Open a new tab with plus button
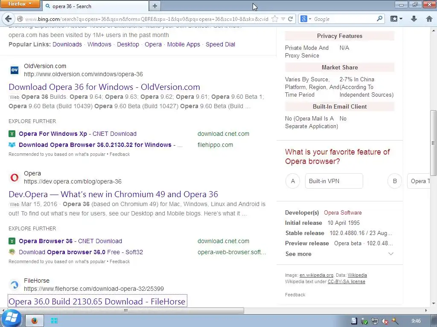Image resolution: width=437 pixels, height=327 pixels. pos(155,6)
